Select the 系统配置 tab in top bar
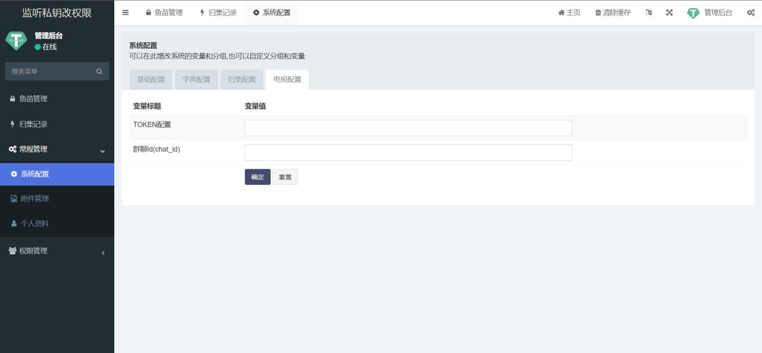 tap(271, 12)
